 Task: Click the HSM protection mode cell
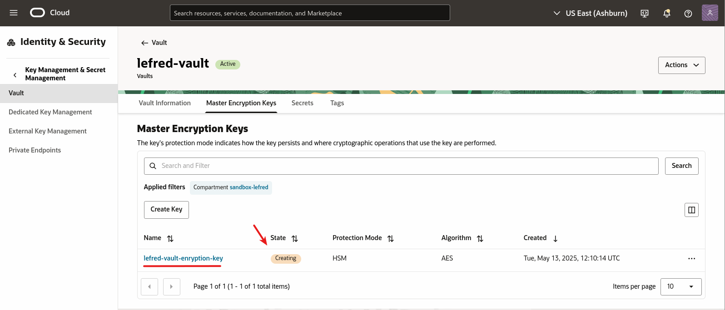tap(339, 258)
